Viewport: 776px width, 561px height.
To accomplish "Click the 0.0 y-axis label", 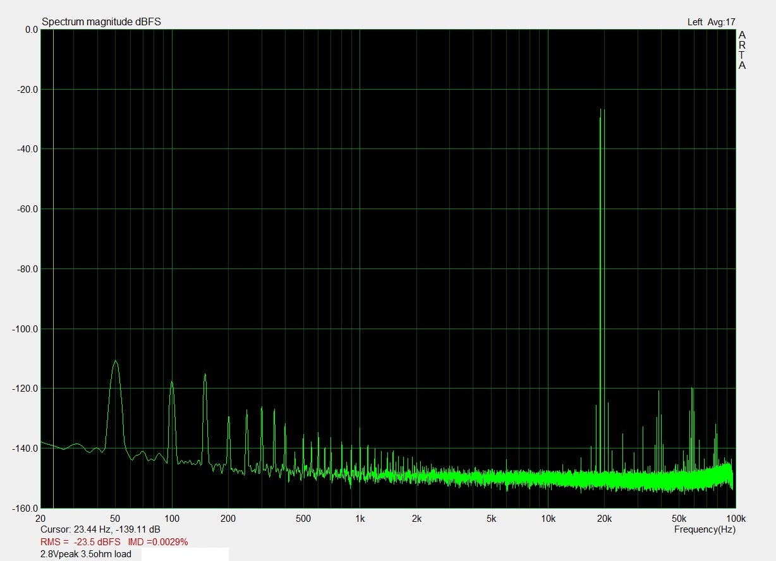I will pyautogui.click(x=31, y=29).
